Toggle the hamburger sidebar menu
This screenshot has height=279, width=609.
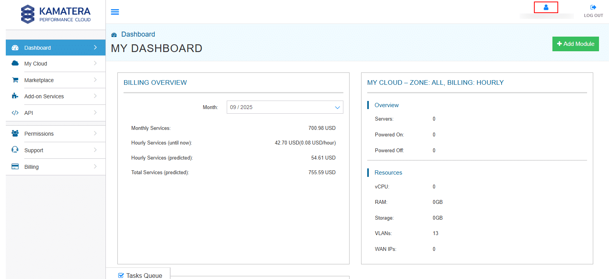pyautogui.click(x=115, y=12)
